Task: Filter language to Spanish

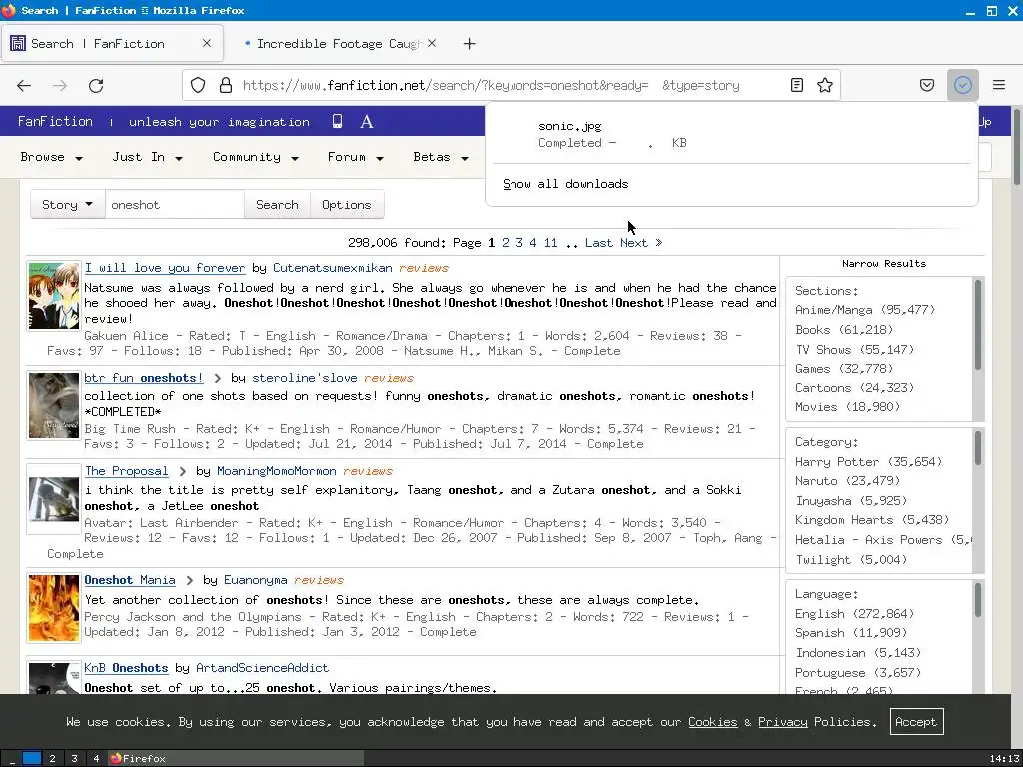Action: coord(851,633)
